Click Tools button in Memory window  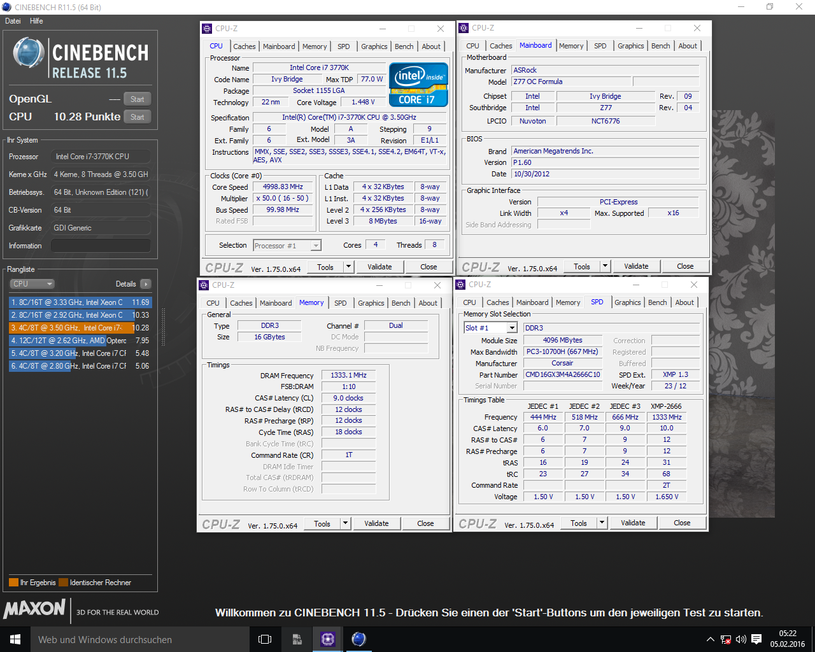tap(322, 523)
